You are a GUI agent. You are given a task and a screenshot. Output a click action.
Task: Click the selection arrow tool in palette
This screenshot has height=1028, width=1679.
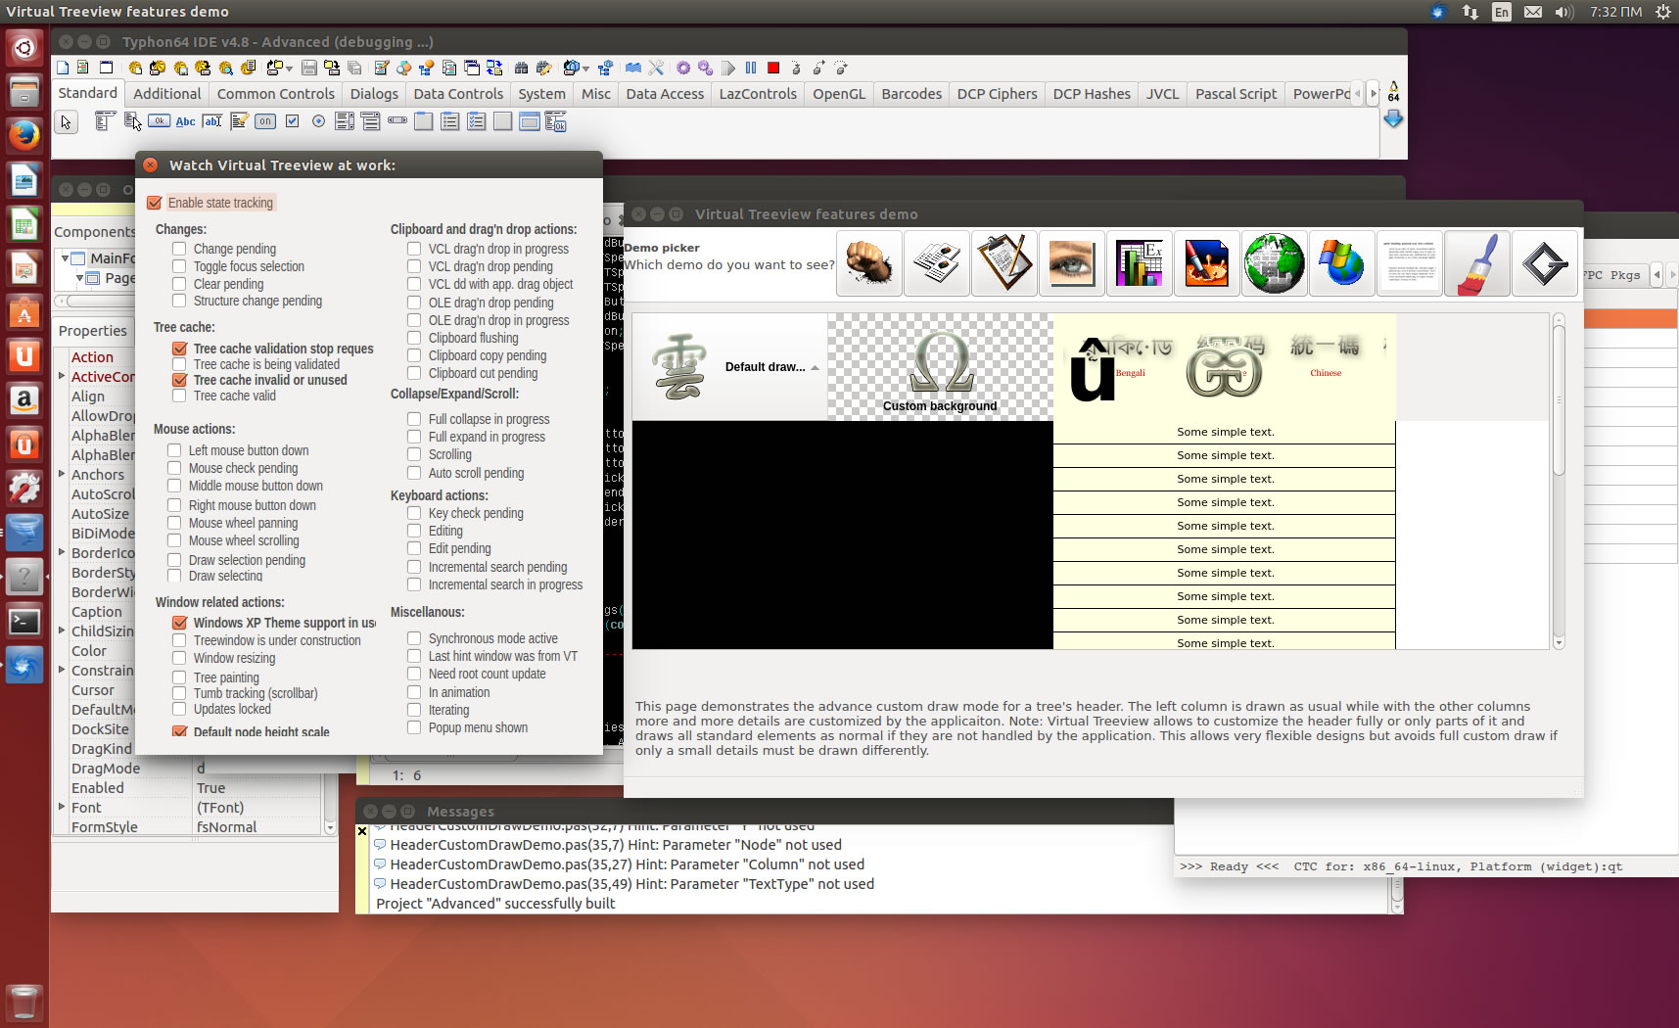[66, 122]
